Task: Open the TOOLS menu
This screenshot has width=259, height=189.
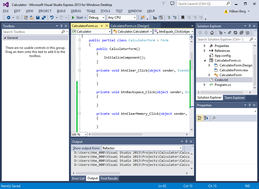Action: (x=105, y=11)
